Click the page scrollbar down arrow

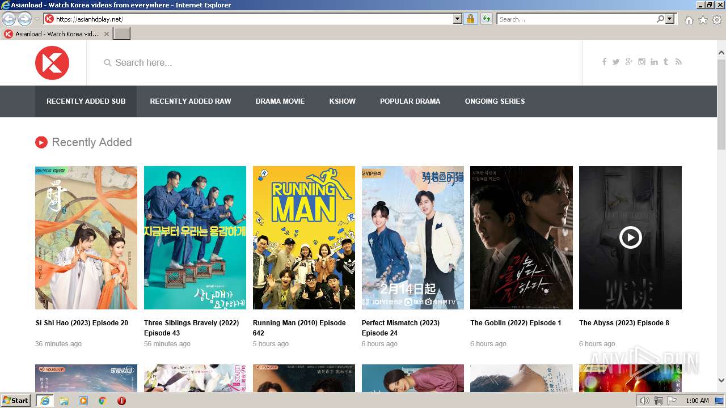pos(721,381)
